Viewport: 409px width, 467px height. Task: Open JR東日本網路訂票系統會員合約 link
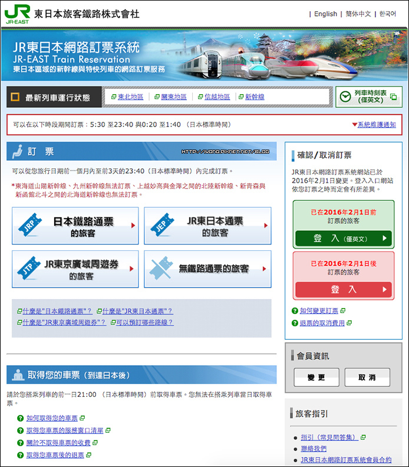346,460
